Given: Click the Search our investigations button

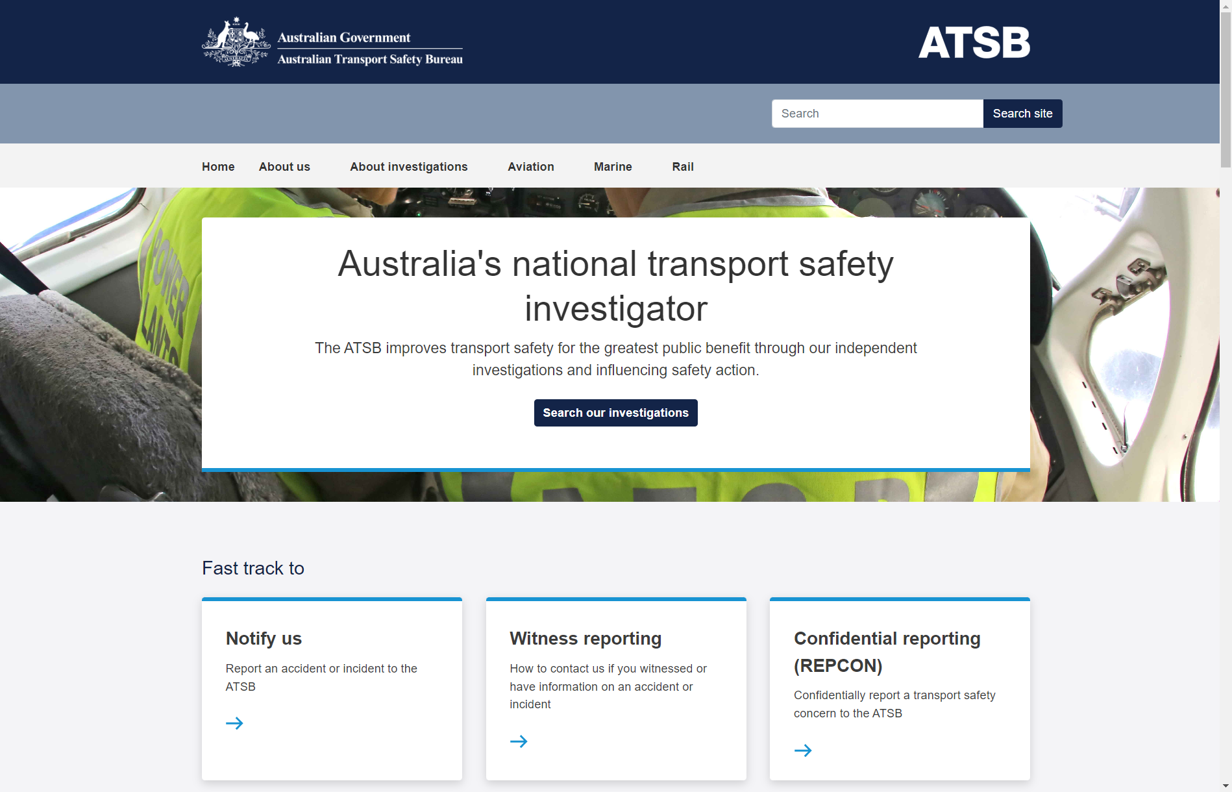Looking at the screenshot, I should pos(615,413).
